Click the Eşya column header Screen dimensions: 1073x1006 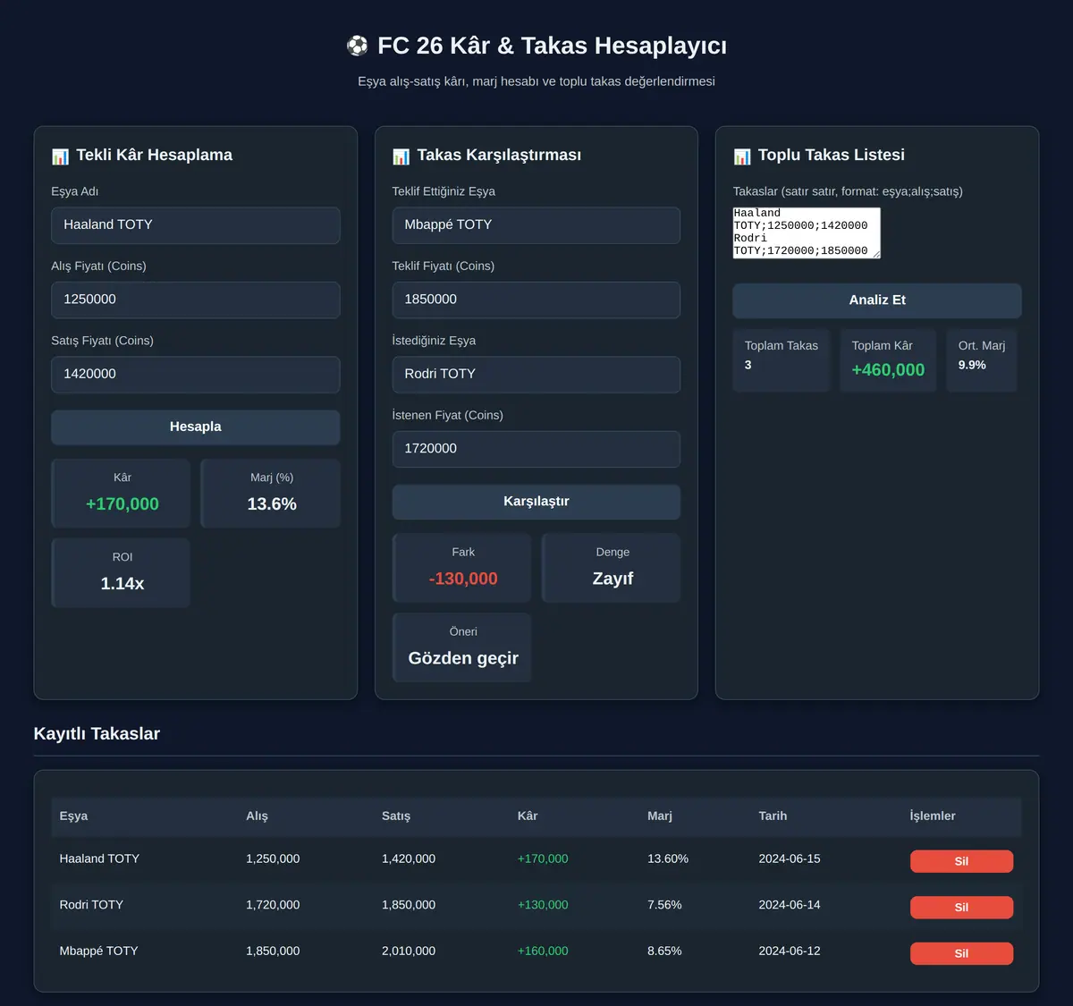tap(73, 816)
